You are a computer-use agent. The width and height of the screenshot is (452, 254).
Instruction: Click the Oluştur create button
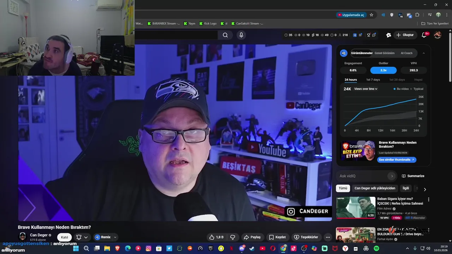405,35
